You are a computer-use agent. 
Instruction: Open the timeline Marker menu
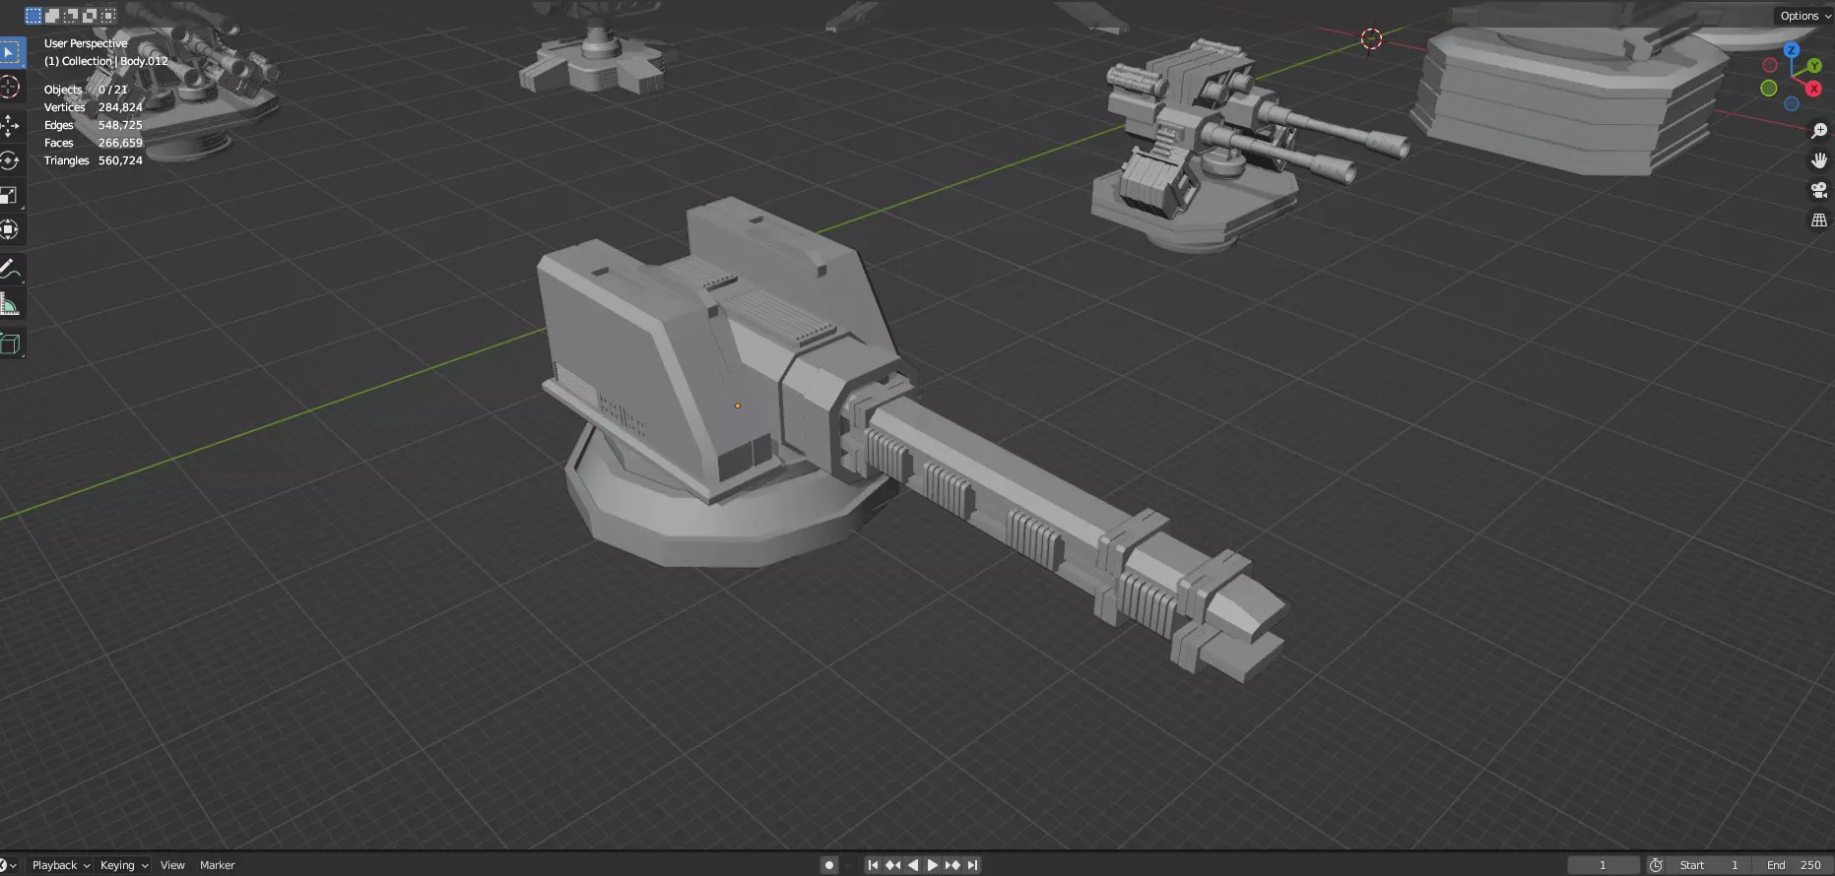coord(218,865)
